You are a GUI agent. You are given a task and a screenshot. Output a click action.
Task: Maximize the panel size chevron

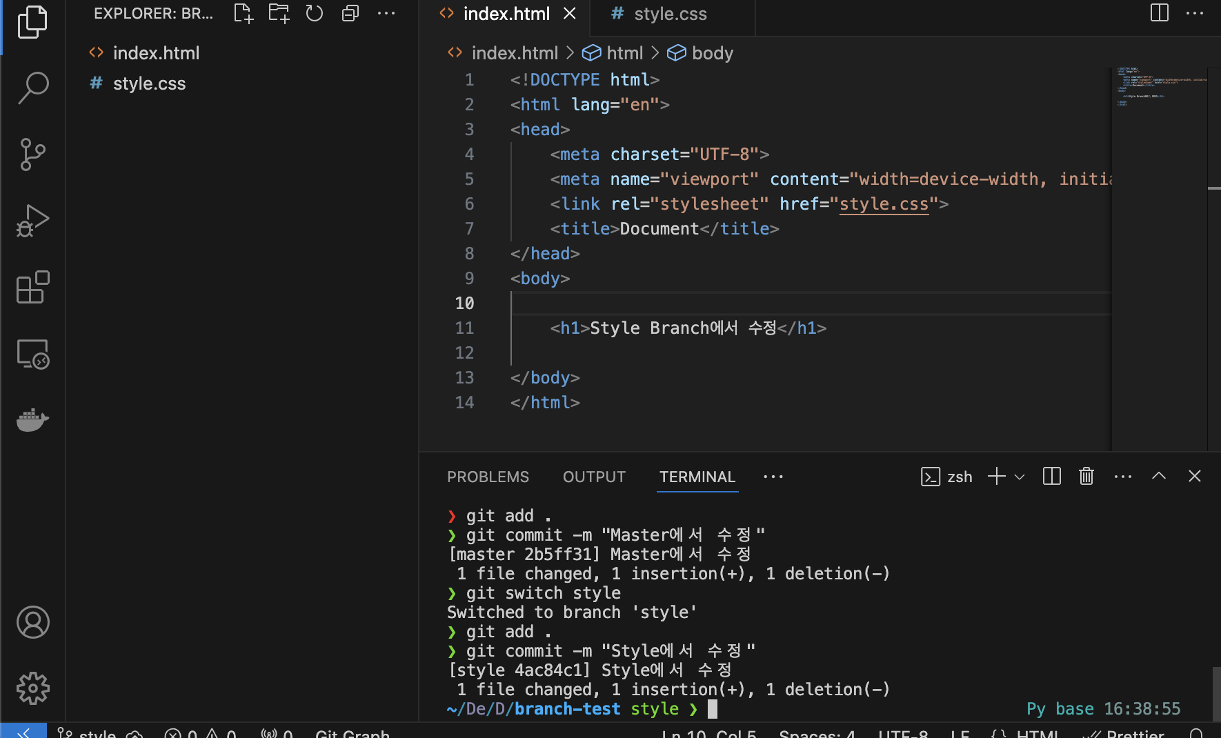click(x=1159, y=477)
